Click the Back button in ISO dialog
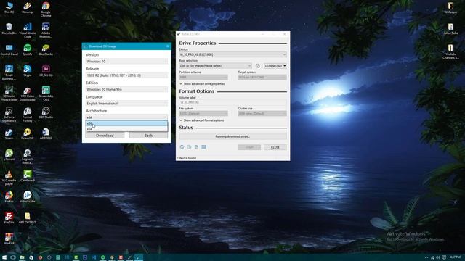 148,136
